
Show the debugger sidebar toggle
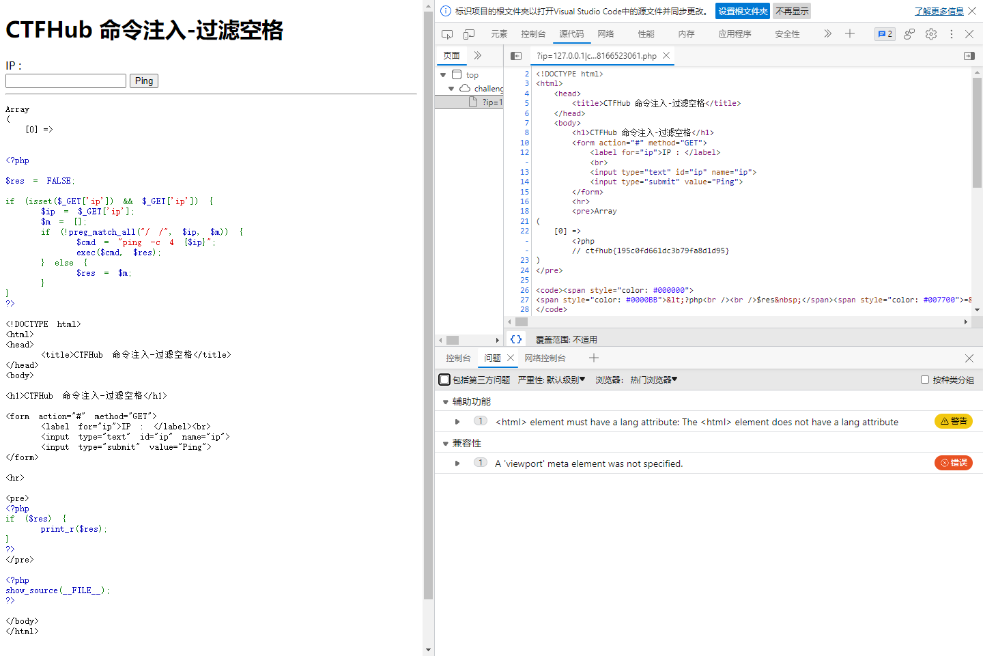click(969, 56)
